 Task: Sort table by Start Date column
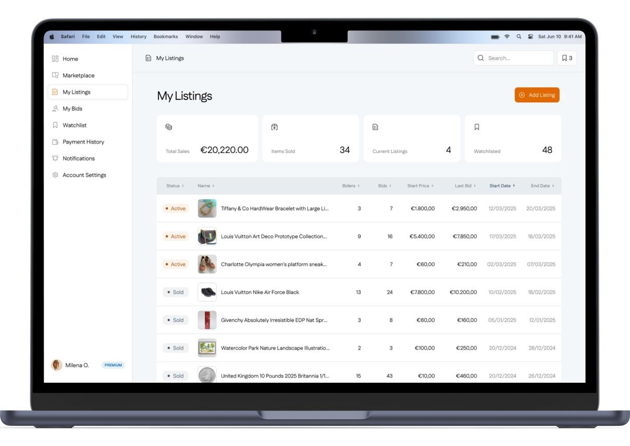(x=502, y=186)
